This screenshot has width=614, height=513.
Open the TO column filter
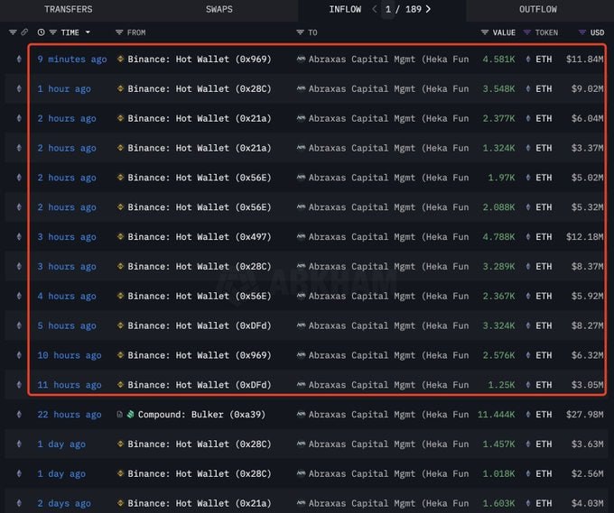tap(301, 32)
